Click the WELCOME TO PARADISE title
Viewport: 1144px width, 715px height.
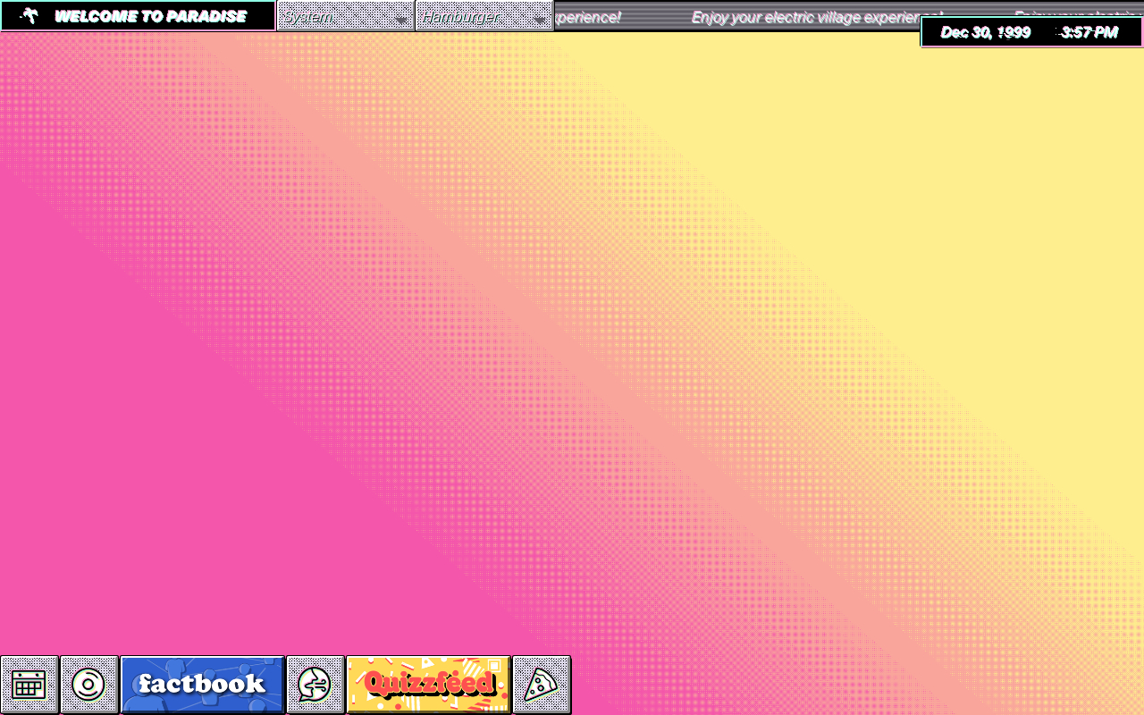point(150,16)
